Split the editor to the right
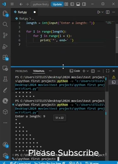 click(x=108, y=12)
